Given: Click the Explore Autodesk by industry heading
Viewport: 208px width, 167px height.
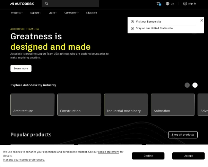Looking at the screenshot, I should pyautogui.click(x=33, y=85).
